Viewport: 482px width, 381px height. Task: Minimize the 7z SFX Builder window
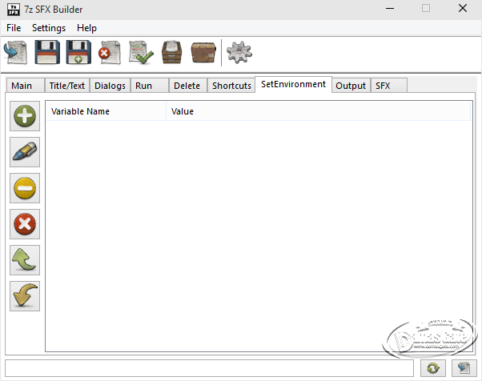pyautogui.click(x=390, y=9)
